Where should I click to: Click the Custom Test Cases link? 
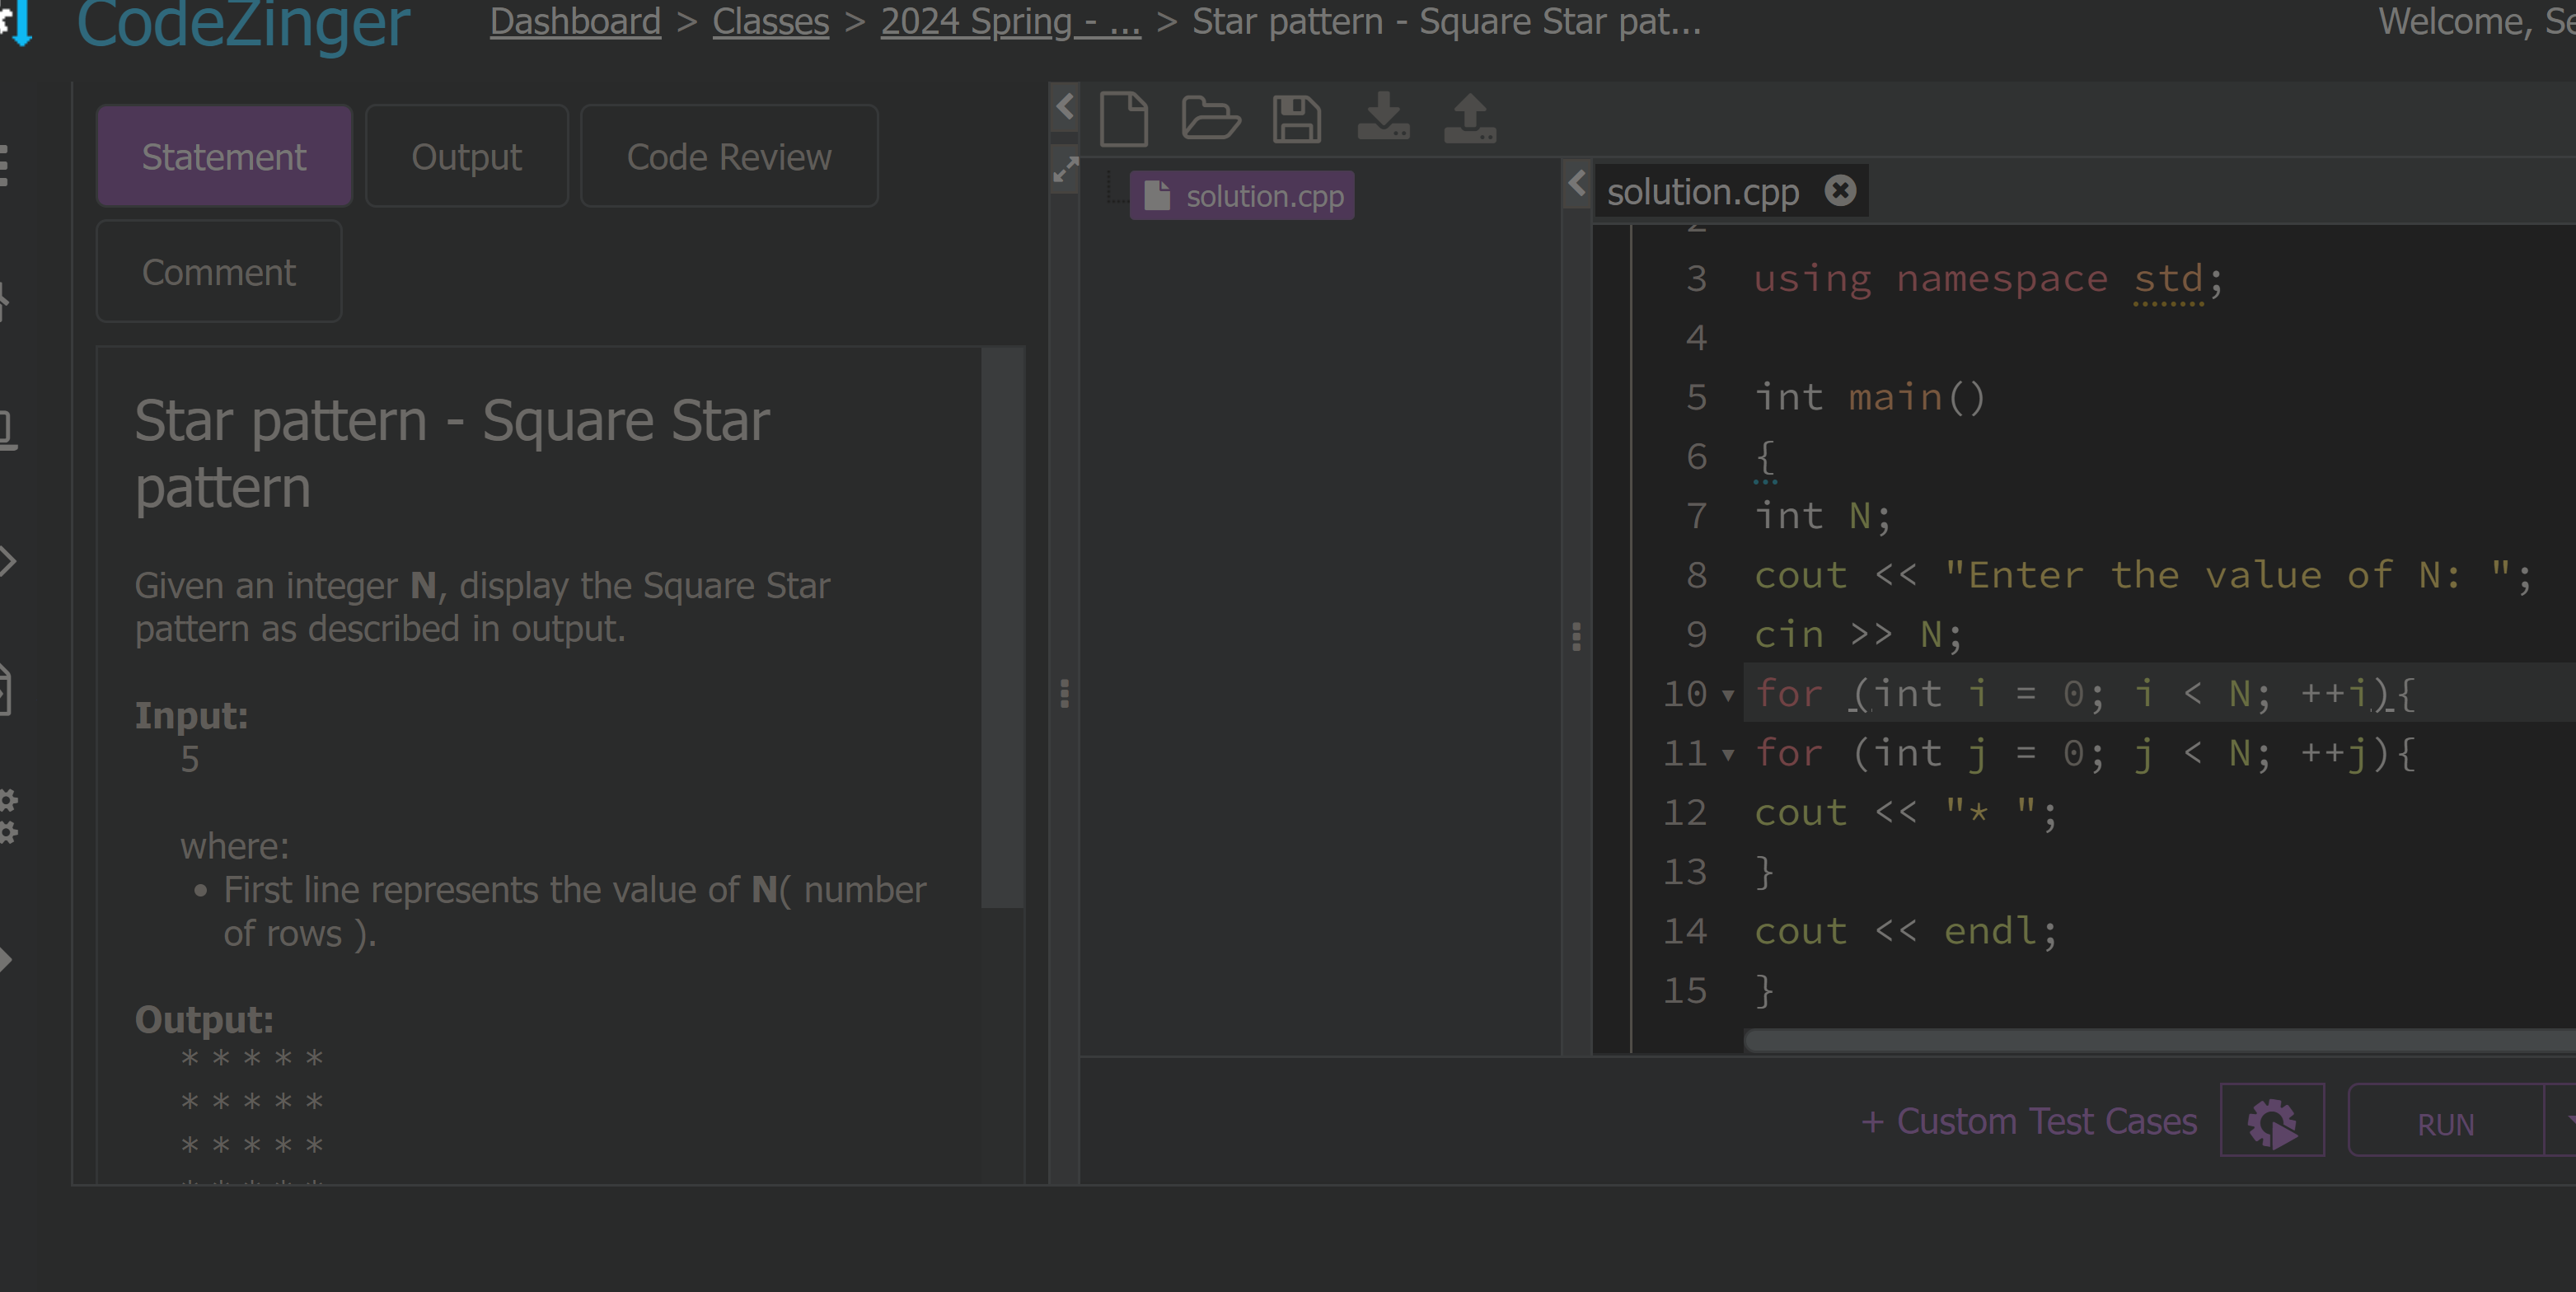point(2028,1121)
